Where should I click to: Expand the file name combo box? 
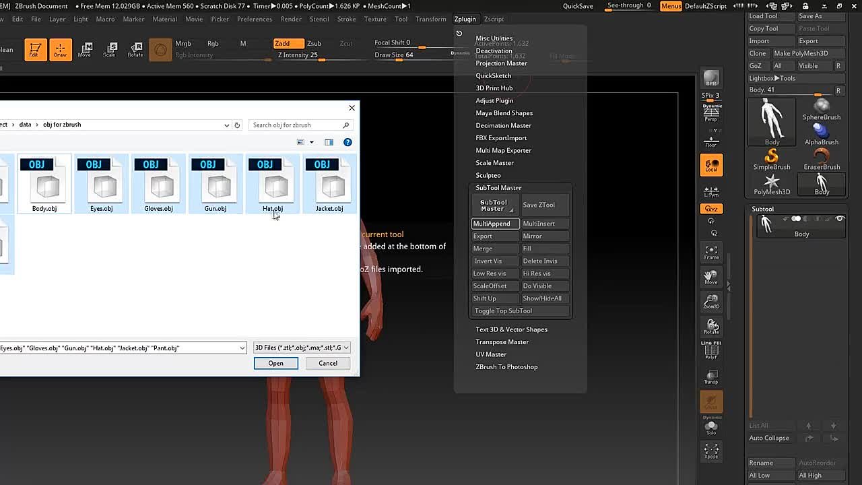pos(242,348)
